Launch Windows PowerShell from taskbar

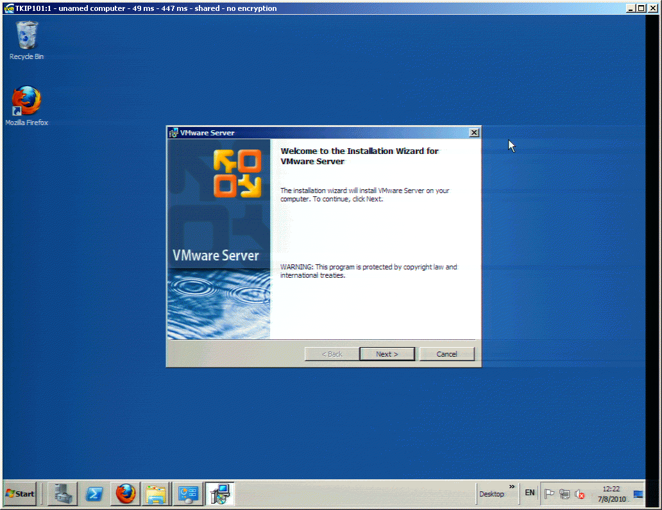tap(94, 493)
